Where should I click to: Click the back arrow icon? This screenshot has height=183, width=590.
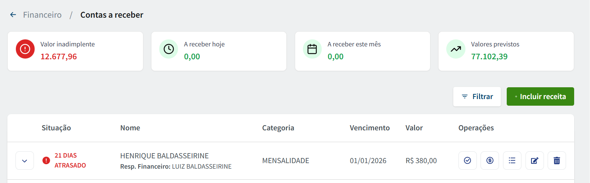point(13,15)
